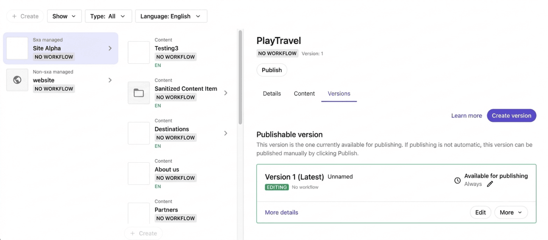Open the Learn more link

click(466, 115)
